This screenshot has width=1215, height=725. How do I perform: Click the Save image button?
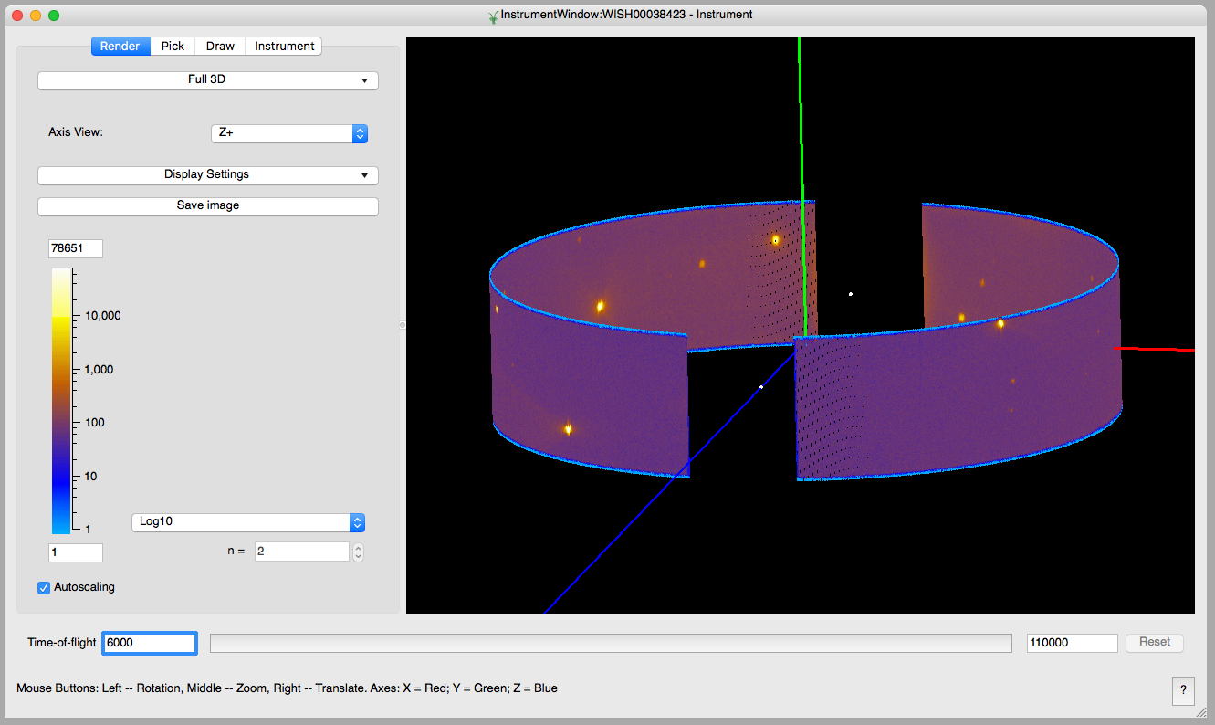pos(207,206)
